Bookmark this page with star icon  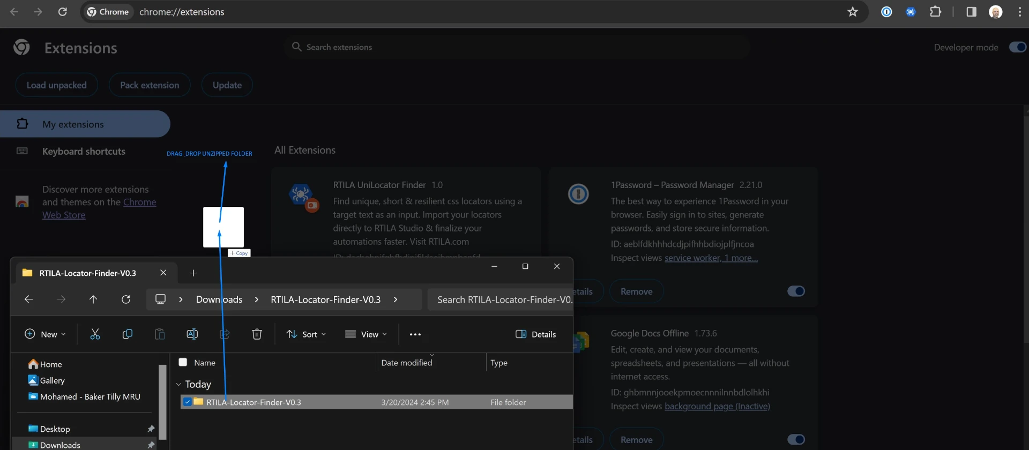pos(853,12)
